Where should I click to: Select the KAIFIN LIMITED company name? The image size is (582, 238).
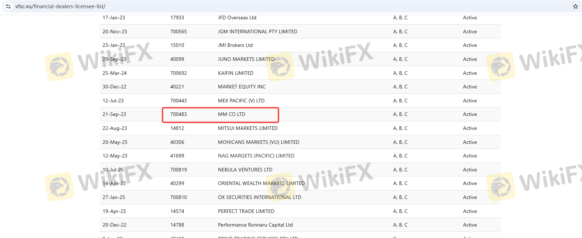[x=236, y=73]
